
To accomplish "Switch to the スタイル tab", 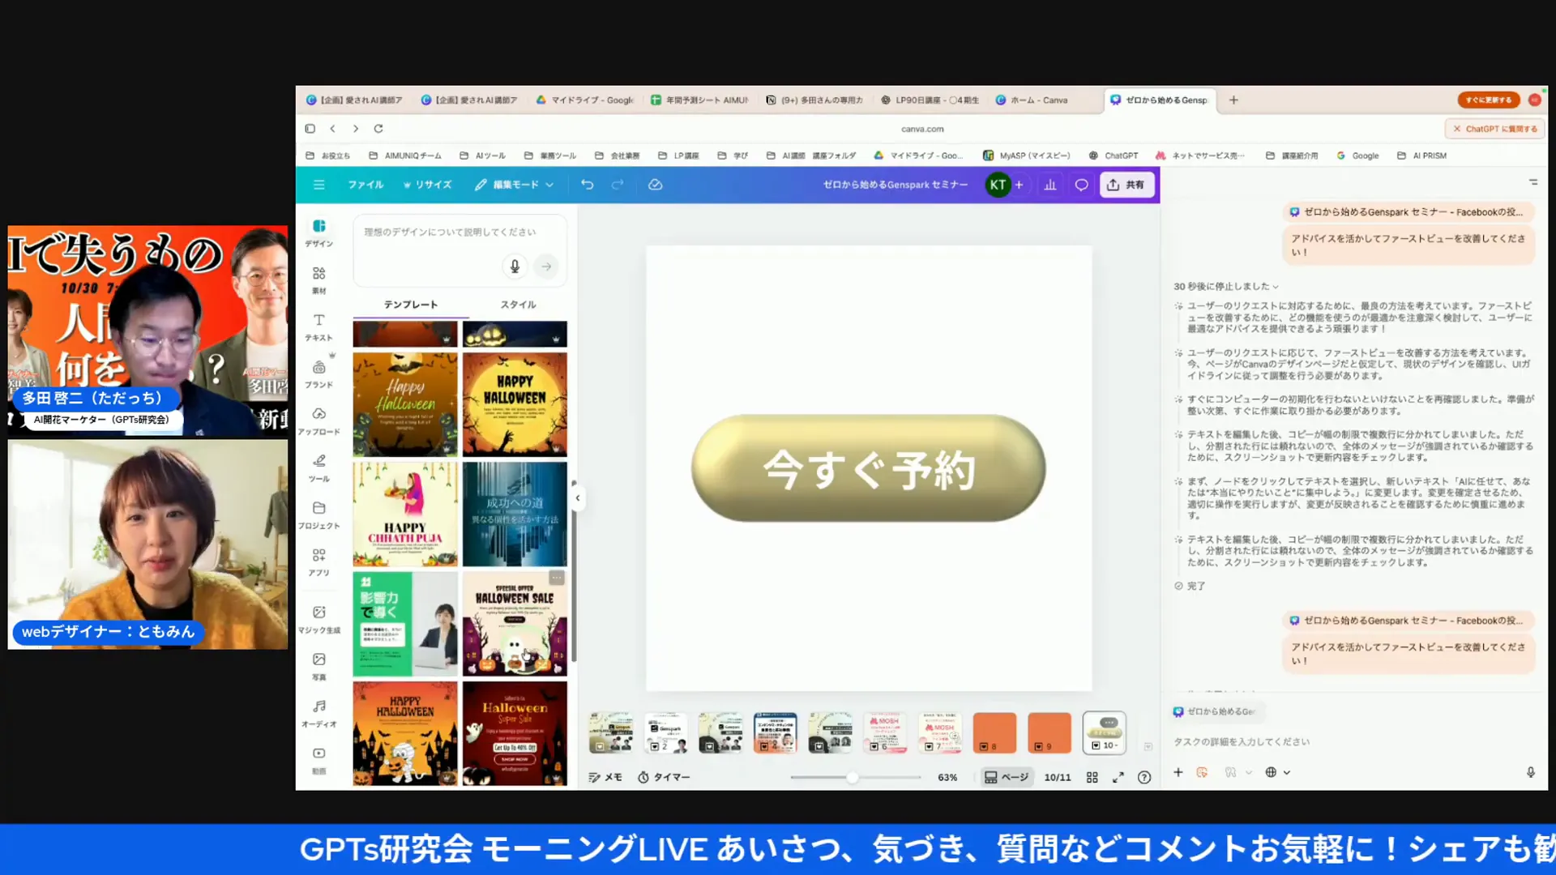I will [518, 305].
